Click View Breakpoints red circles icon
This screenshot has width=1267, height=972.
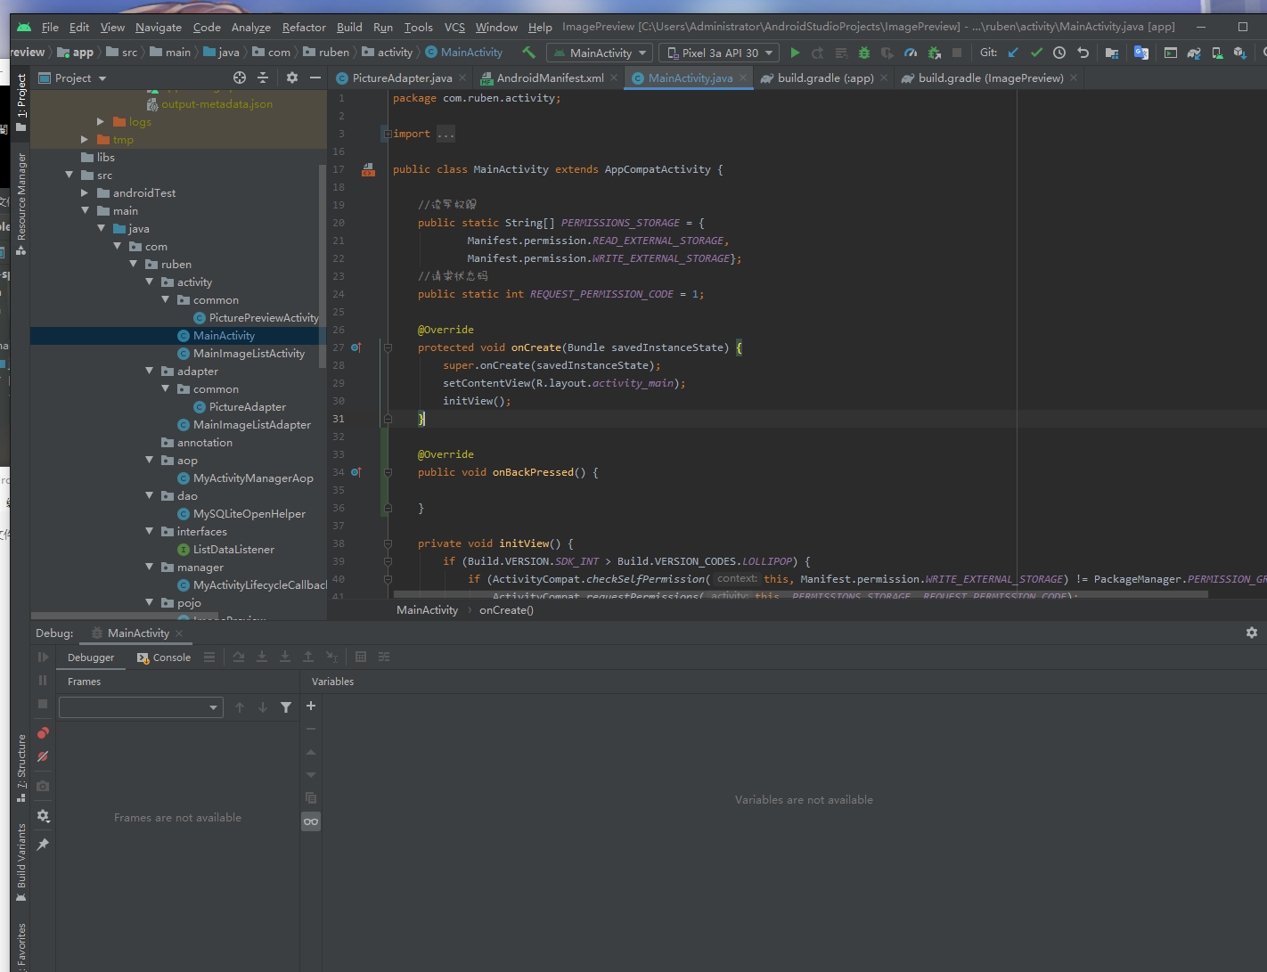(43, 733)
